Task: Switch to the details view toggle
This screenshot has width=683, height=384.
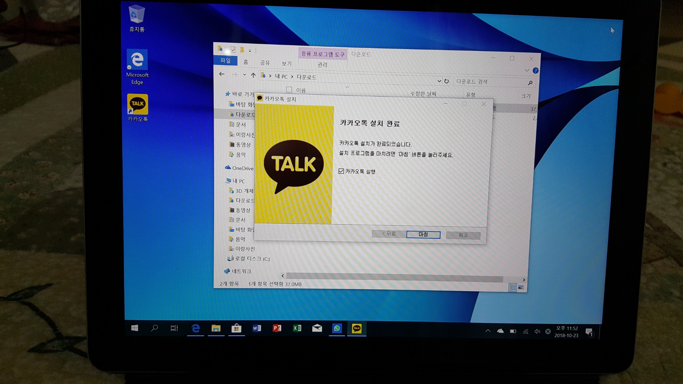Action: pos(513,287)
